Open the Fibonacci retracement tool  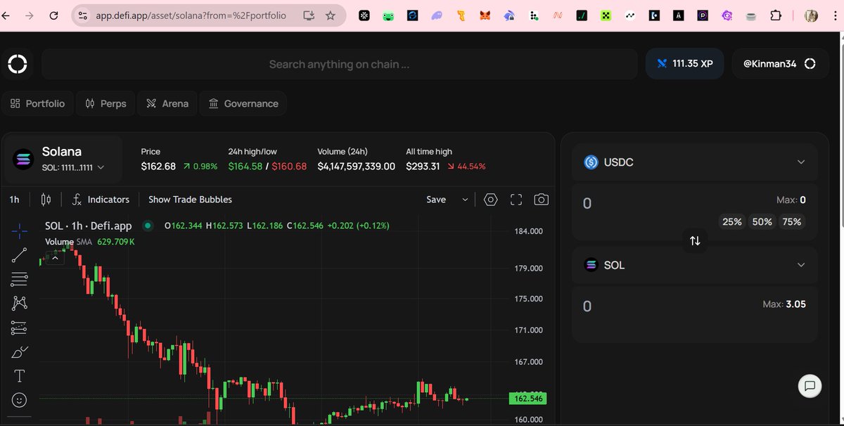(20, 279)
